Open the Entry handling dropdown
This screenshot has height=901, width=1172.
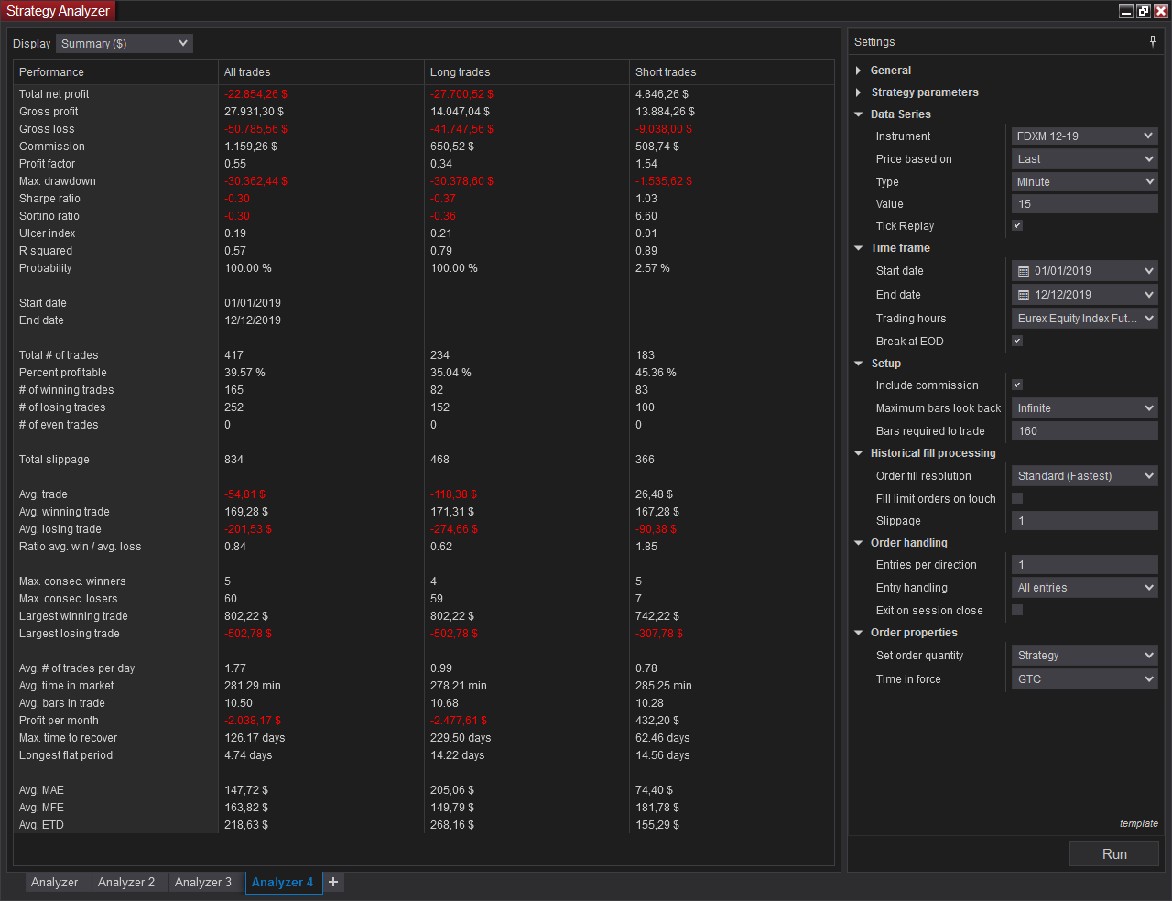point(1085,587)
